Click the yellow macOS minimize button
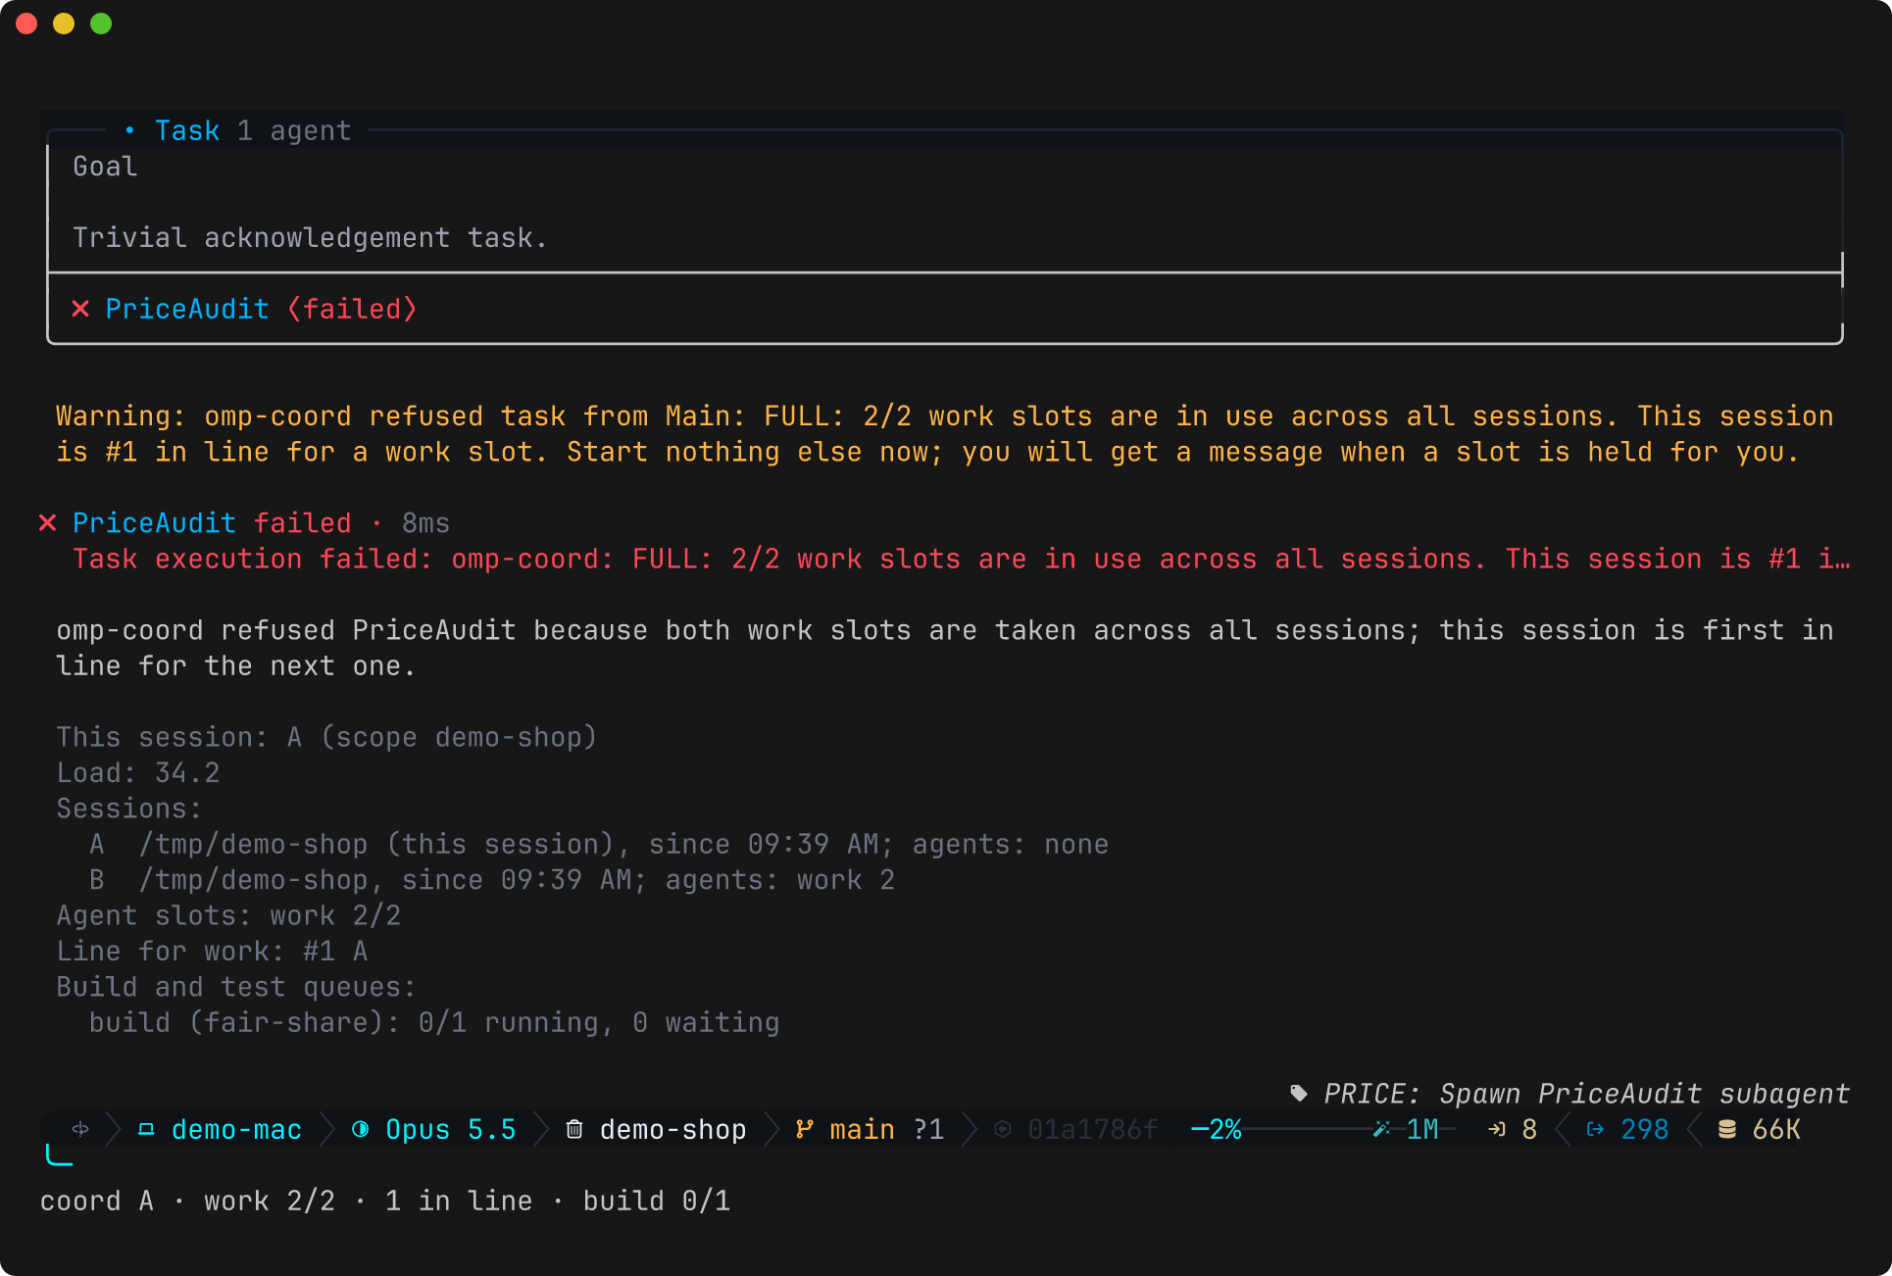1892x1276 pixels. [x=64, y=24]
